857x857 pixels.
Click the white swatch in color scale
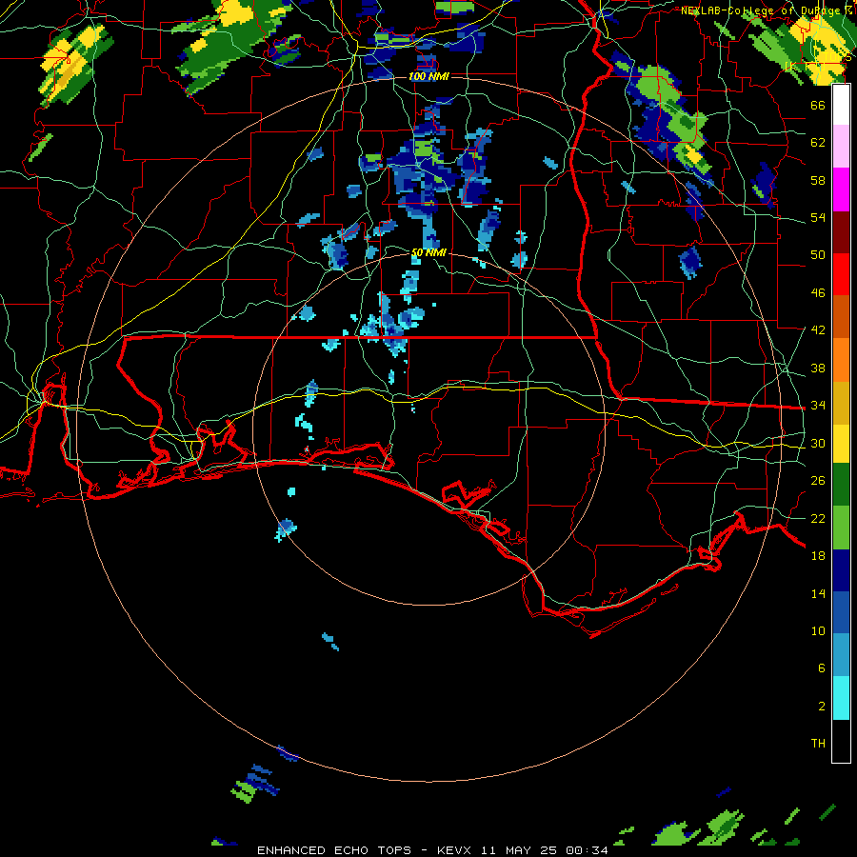[841, 105]
